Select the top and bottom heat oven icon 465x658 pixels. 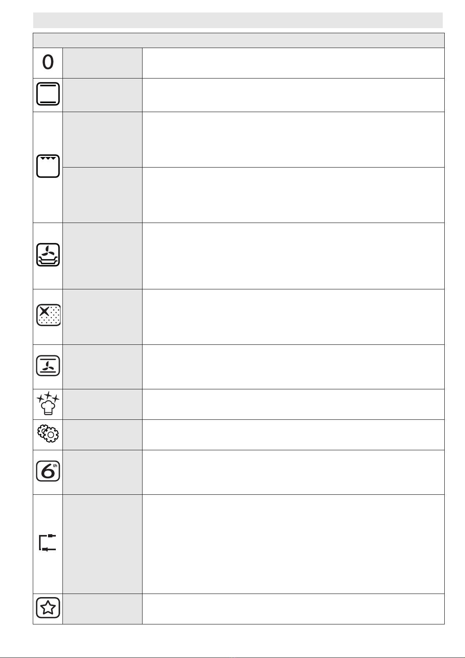(48, 94)
